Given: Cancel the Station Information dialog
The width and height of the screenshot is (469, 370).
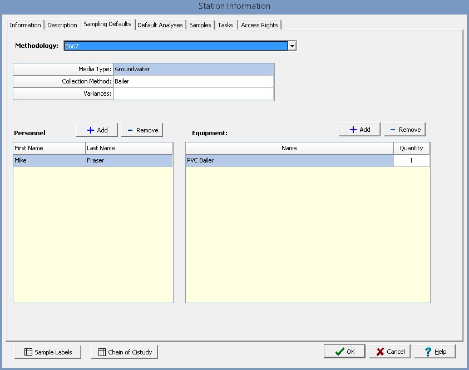Looking at the screenshot, I should [390, 352].
